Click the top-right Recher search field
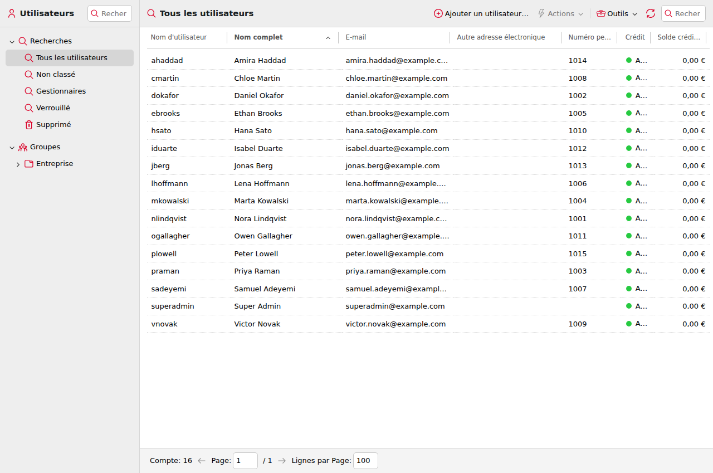Screen dimensions: 713x473 point(683,13)
